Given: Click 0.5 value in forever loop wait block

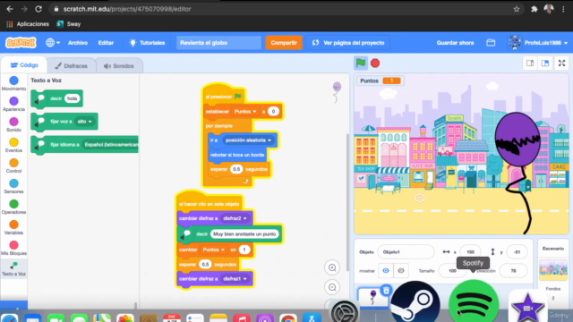Looking at the screenshot, I should tap(236, 169).
